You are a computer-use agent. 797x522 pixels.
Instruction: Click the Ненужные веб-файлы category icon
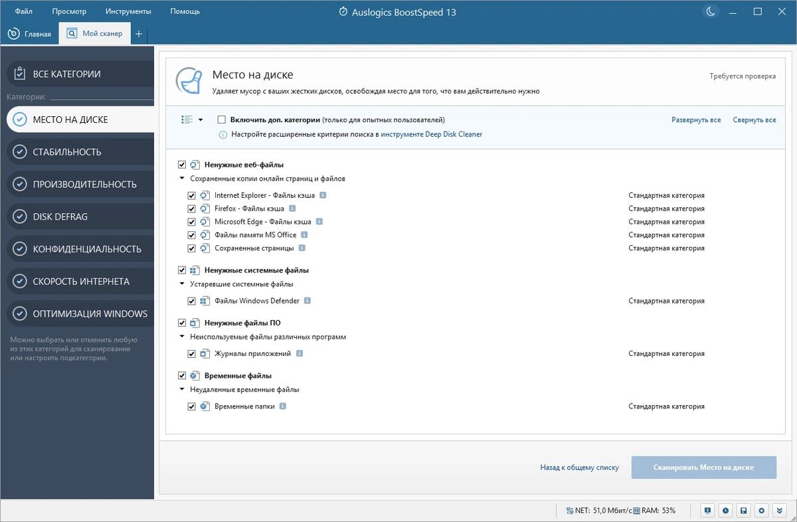(x=195, y=165)
